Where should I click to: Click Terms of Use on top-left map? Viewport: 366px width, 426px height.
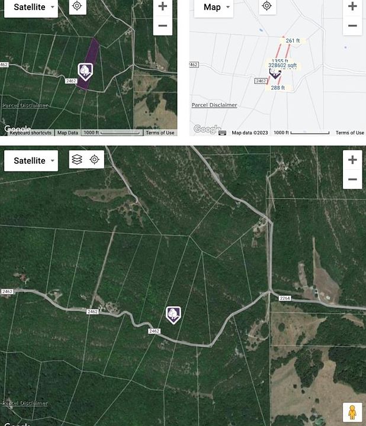point(160,133)
